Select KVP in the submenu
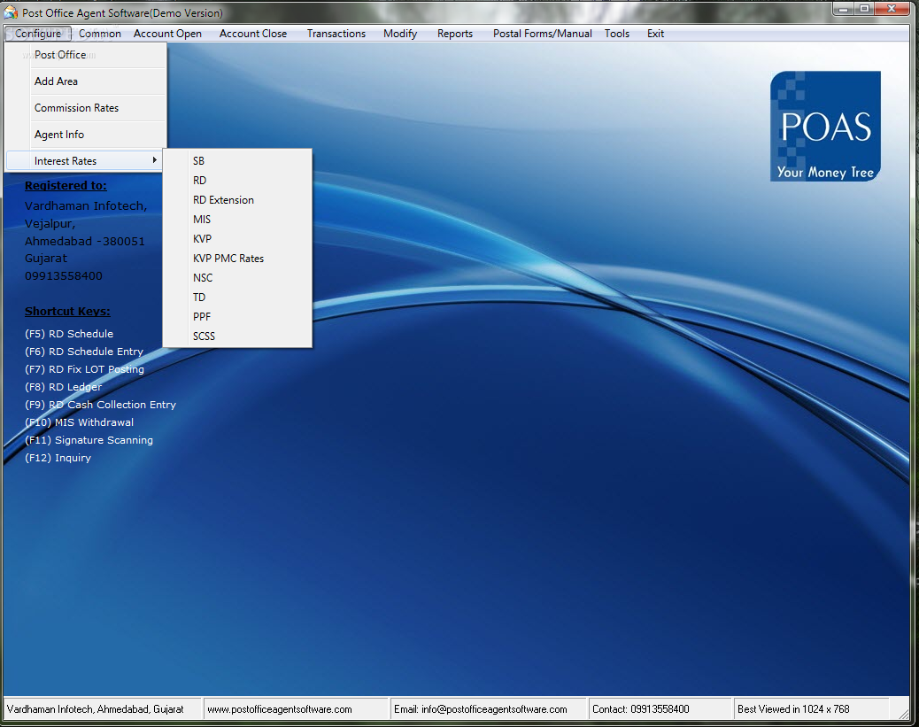919x727 pixels. 237,239
